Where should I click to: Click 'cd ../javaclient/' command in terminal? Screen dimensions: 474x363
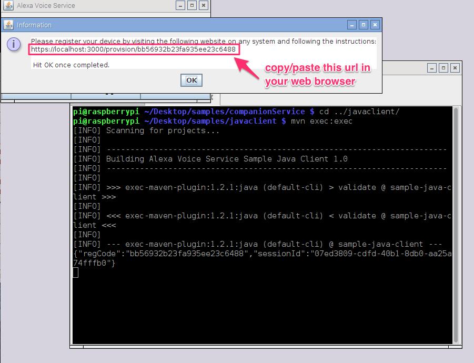pos(359,112)
